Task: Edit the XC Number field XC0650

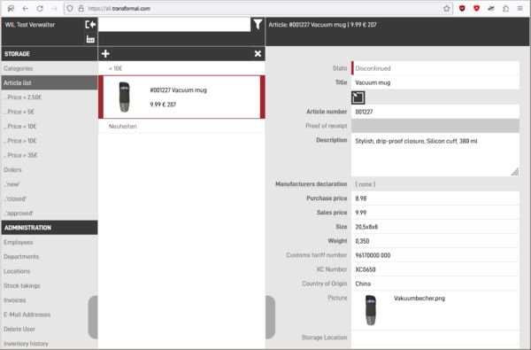Action: pos(435,269)
